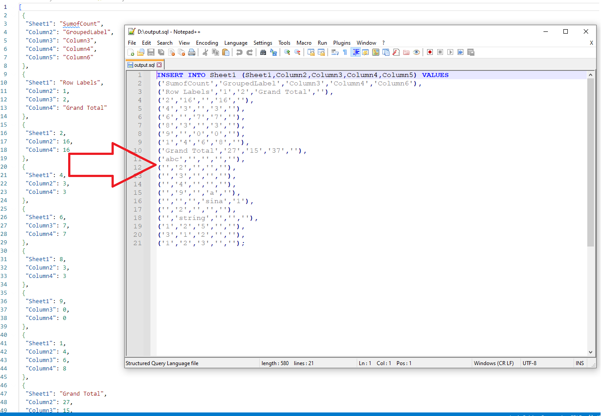Open the File menu
The height and width of the screenshot is (416, 601).
tap(132, 43)
